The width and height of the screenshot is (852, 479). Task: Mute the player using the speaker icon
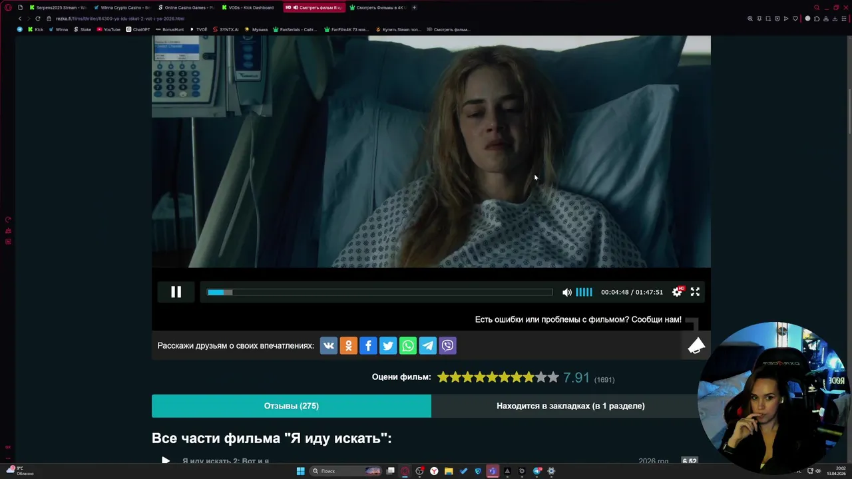(x=567, y=292)
